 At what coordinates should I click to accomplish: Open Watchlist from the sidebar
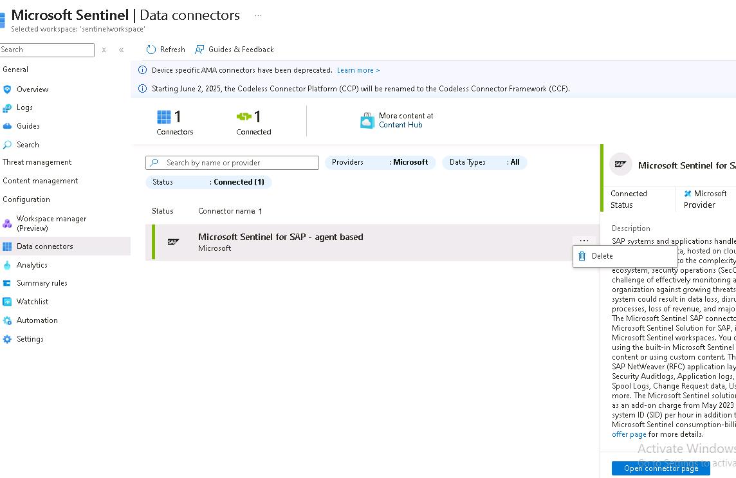[32, 302]
